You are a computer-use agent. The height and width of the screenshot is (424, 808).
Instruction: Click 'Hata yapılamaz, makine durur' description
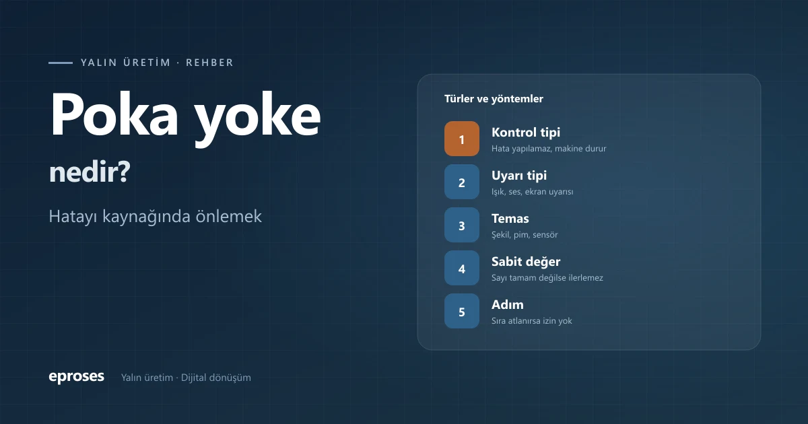(x=549, y=148)
